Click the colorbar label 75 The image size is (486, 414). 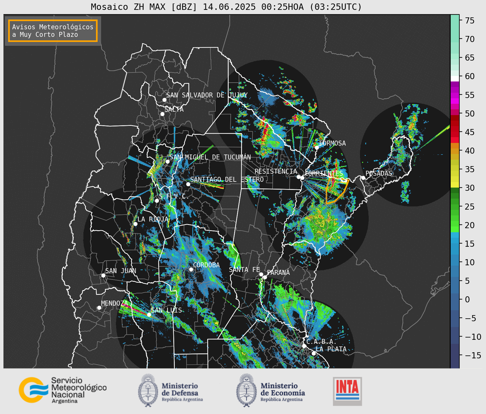point(470,21)
